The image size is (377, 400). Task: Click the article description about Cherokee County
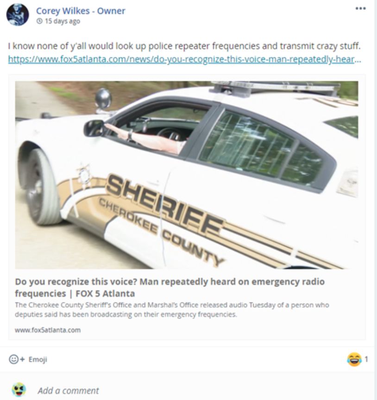(172, 310)
